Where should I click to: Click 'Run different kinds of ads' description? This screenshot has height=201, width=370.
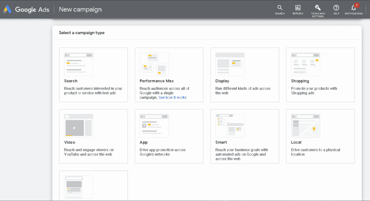(x=243, y=91)
